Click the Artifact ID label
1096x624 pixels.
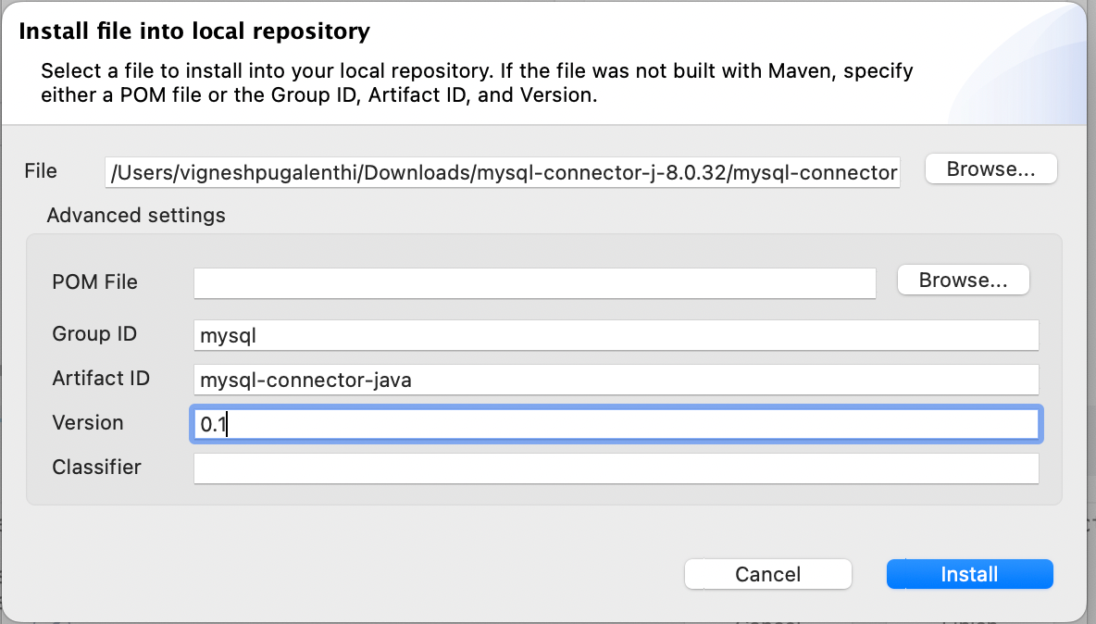pyautogui.click(x=101, y=378)
